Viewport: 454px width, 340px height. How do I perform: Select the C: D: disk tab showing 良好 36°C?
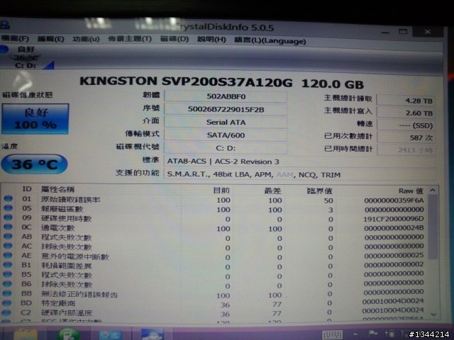click(26, 57)
